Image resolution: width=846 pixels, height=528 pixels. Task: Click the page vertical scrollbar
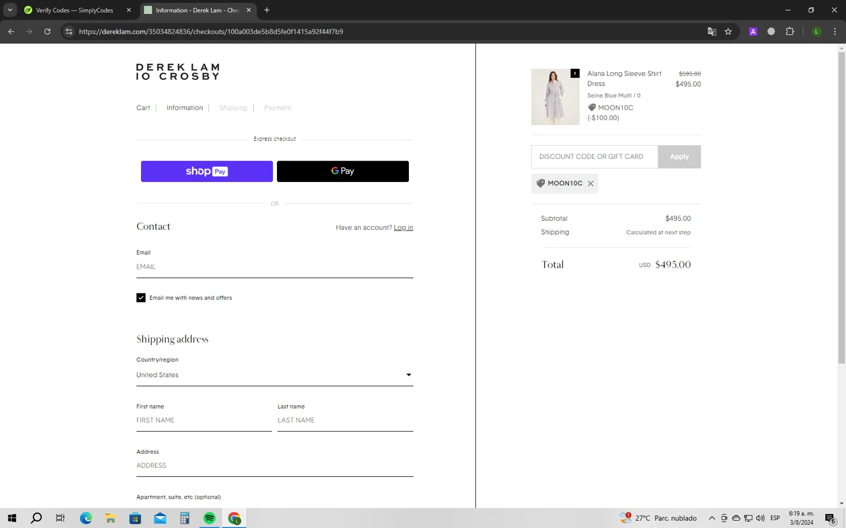841,207
